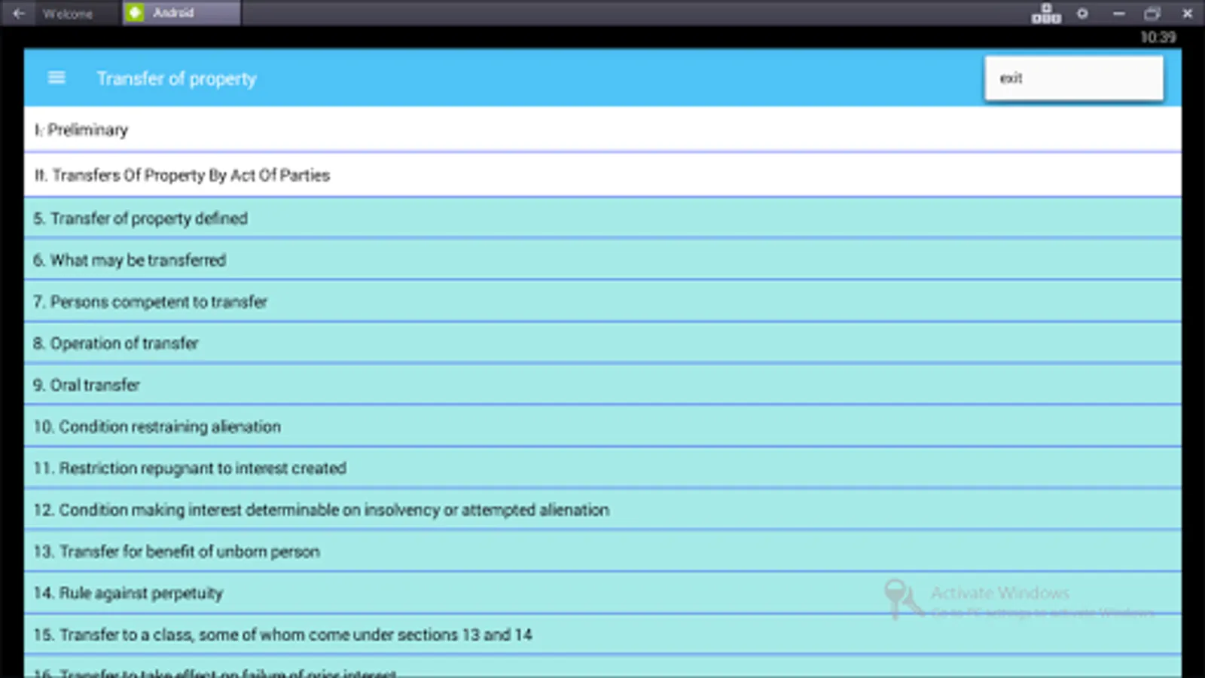Click the emulator keyboard mapping icon
This screenshot has height=678, width=1205.
click(x=1046, y=14)
